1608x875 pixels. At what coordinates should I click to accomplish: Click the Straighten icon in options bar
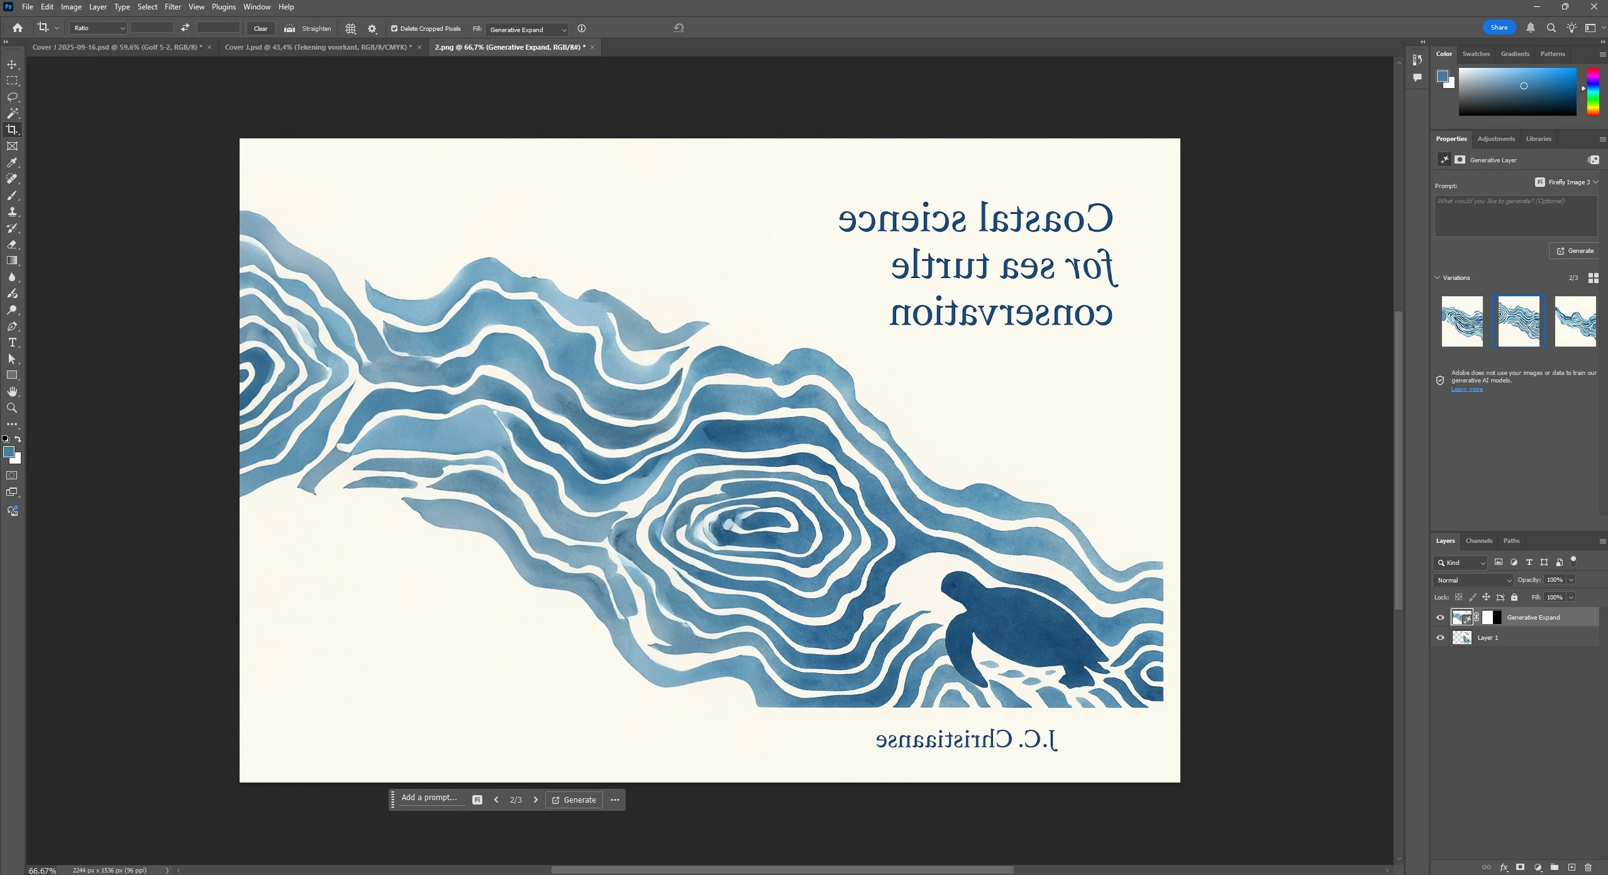point(289,28)
